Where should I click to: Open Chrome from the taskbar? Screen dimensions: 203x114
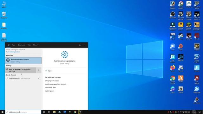[x=75, y=112]
